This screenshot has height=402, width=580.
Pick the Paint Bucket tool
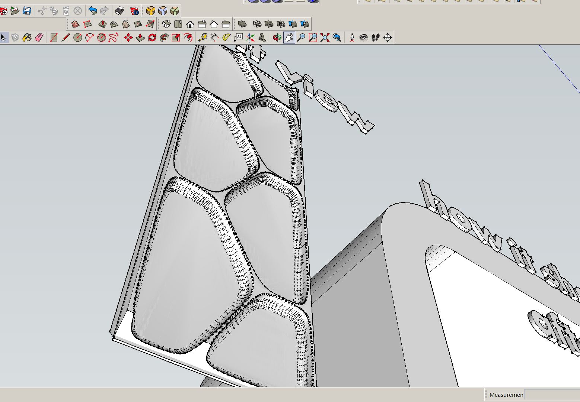point(27,38)
